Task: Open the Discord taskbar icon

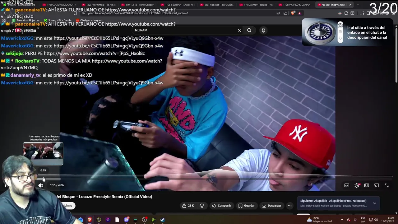Action: coord(126,220)
